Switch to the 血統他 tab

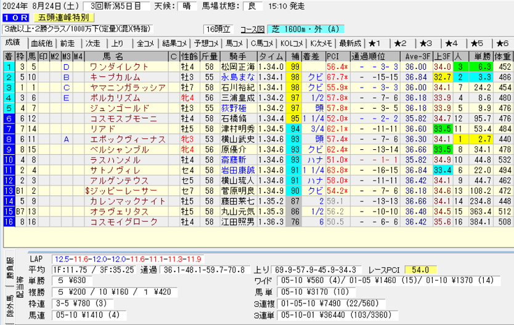coord(41,43)
